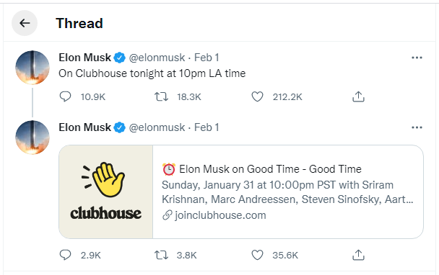Open more options for the first tweet

417,58
